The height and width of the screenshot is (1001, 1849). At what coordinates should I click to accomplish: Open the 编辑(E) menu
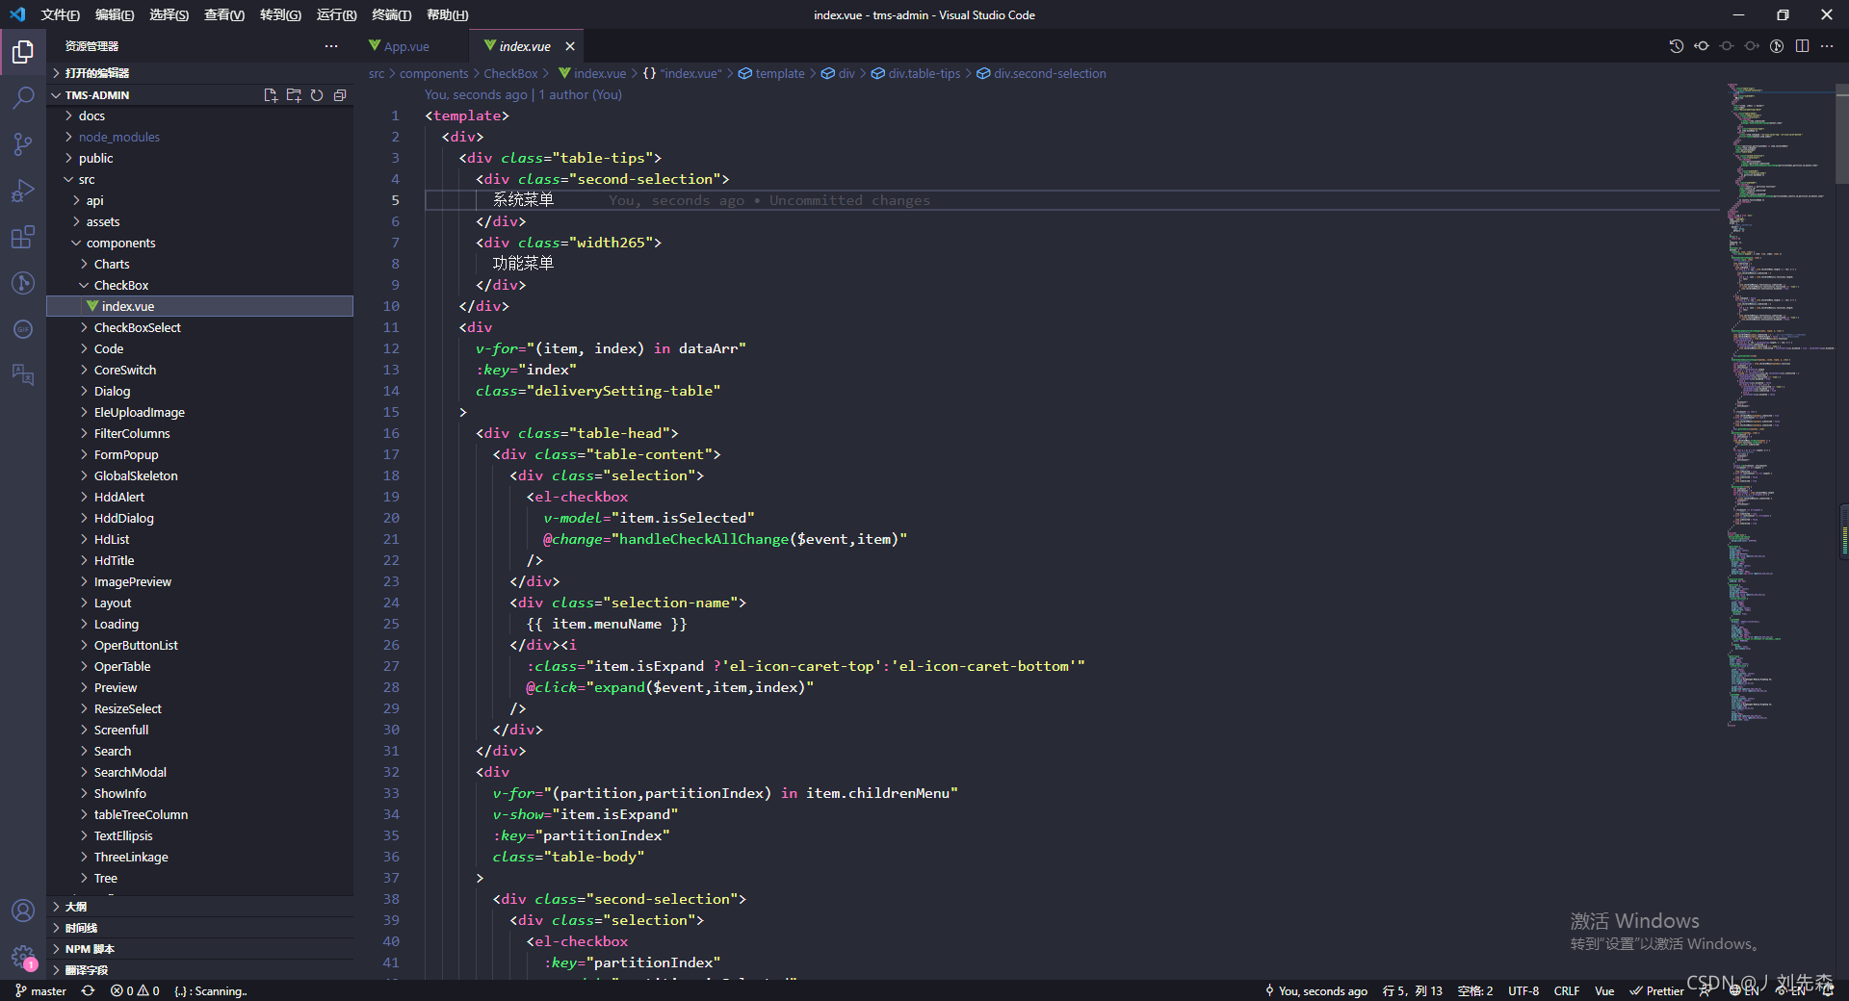(115, 14)
